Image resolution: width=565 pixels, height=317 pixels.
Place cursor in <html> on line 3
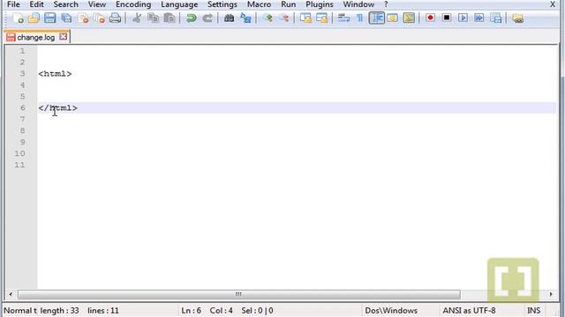pyautogui.click(x=55, y=74)
